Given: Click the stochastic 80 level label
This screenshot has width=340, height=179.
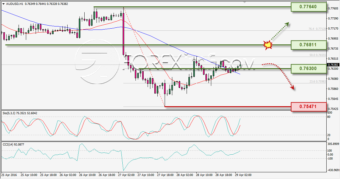Looking at the screenshot, I should pos(329,117).
